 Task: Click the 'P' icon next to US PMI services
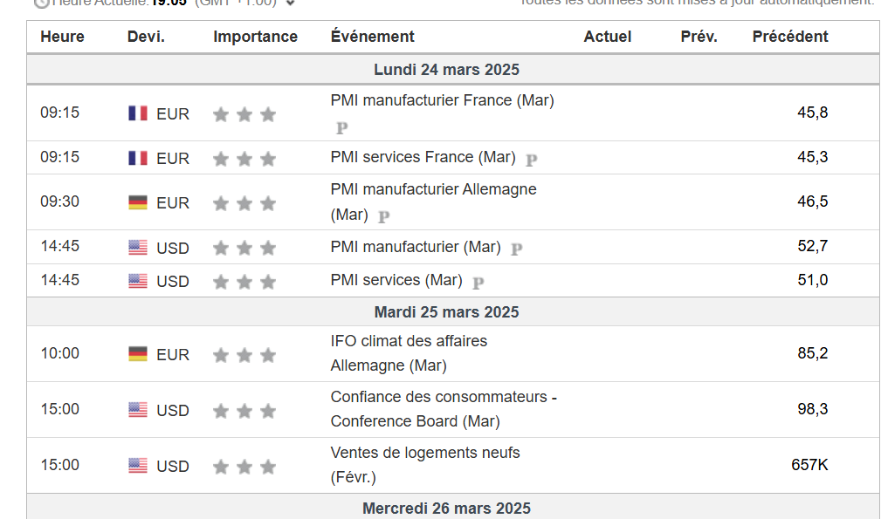[478, 283]
